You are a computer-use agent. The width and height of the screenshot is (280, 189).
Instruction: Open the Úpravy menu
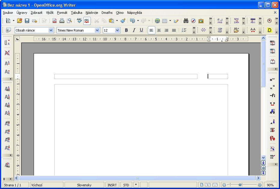point(22,13)
